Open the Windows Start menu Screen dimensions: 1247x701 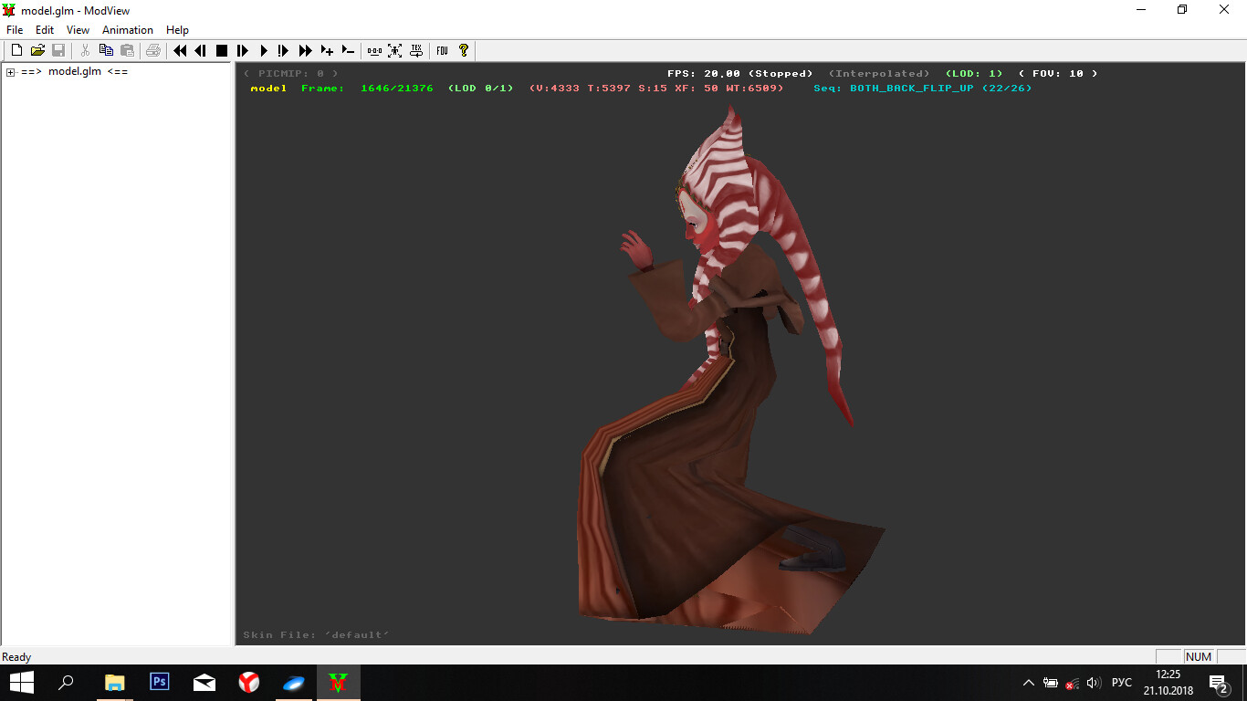(x=22, y=683)
